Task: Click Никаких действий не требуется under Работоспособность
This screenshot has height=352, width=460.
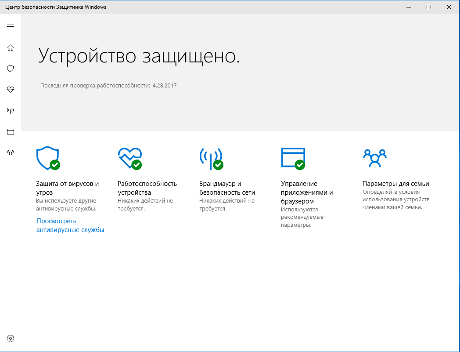Action: pos(146,205)
